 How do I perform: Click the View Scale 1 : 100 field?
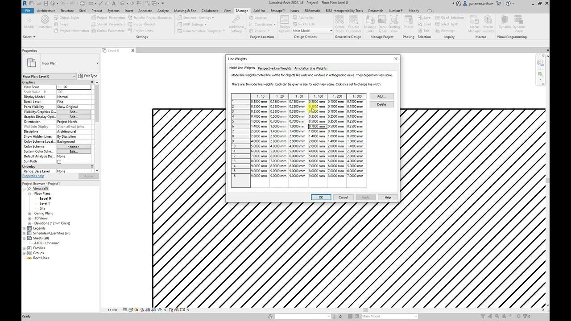[74, 87]
